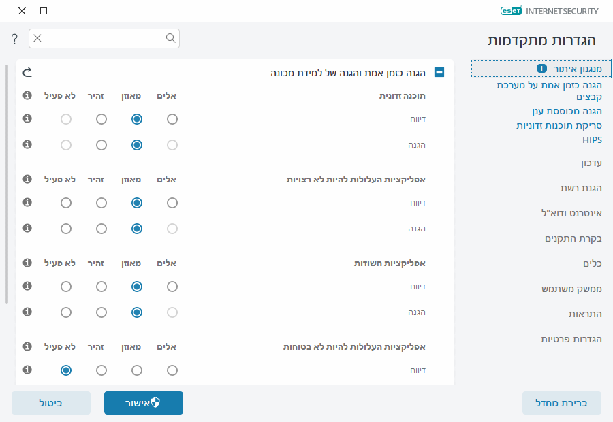
Task: Click the info icon beside תוכנה זדונית
Action: pyautogui.click(x=27, y=95)
